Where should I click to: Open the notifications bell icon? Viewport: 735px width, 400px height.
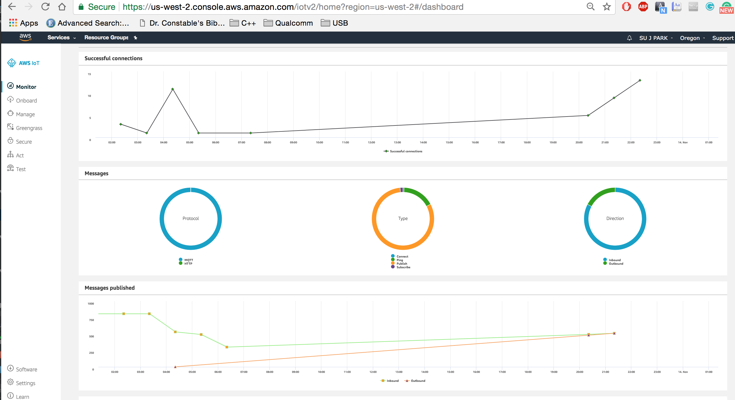click(629, 38)
